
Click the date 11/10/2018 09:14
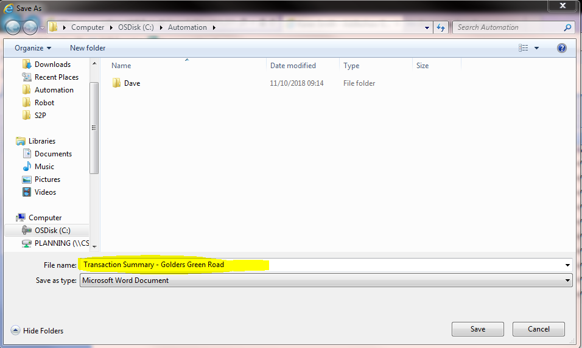click(296, 83)
